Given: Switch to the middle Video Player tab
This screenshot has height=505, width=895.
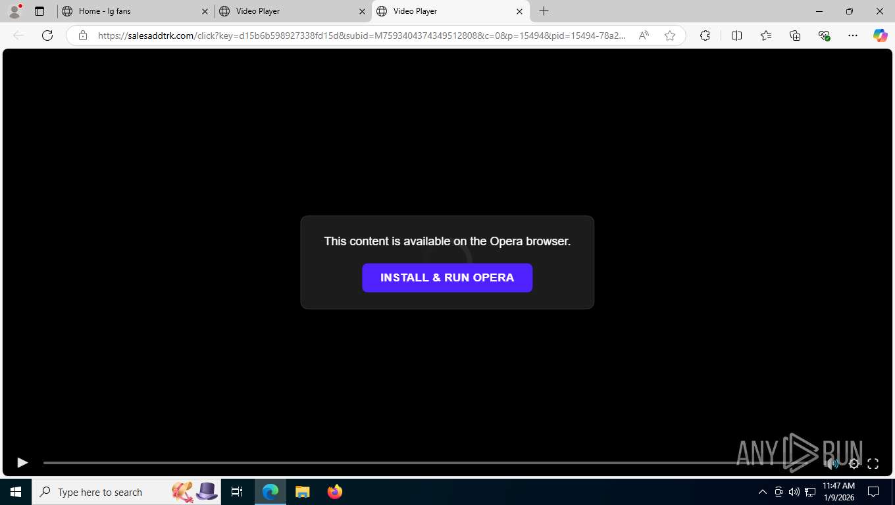Looking at the screenshot, I should tap(293, 11).
